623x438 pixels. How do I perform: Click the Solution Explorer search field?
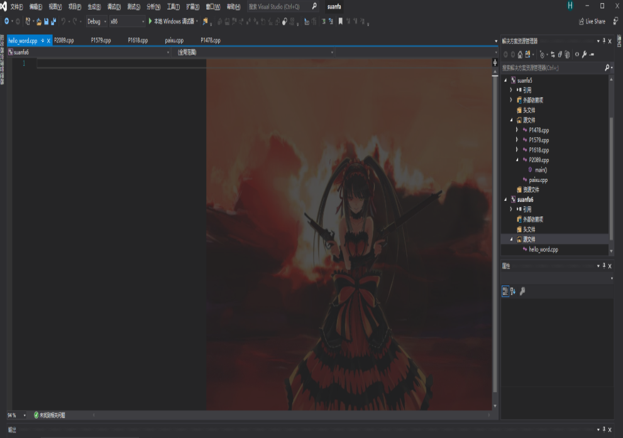pyautogui.click(x=553, y=68)
